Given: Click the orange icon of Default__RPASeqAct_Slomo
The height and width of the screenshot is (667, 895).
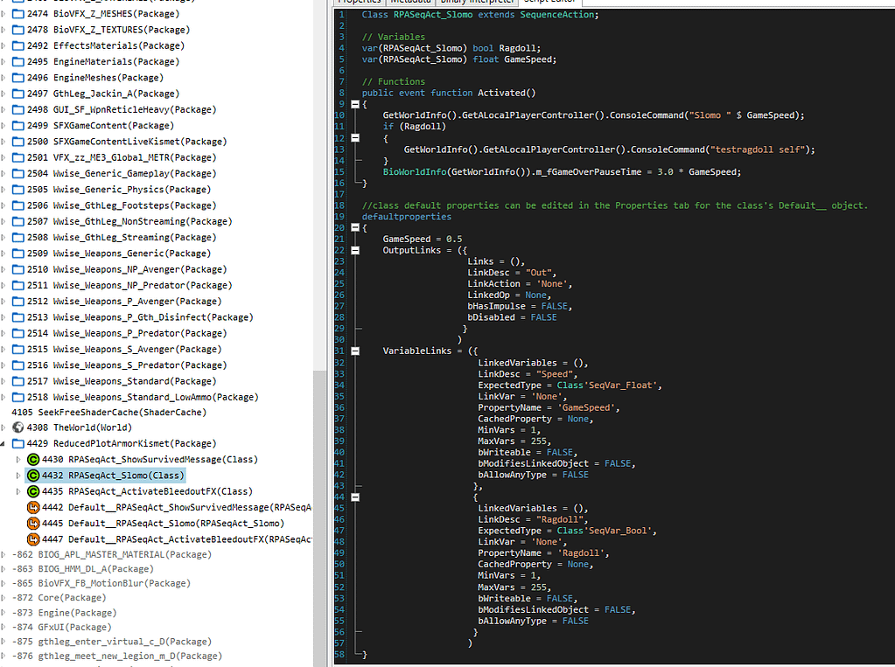Looking at the screenshot, I should pos(33,524).
